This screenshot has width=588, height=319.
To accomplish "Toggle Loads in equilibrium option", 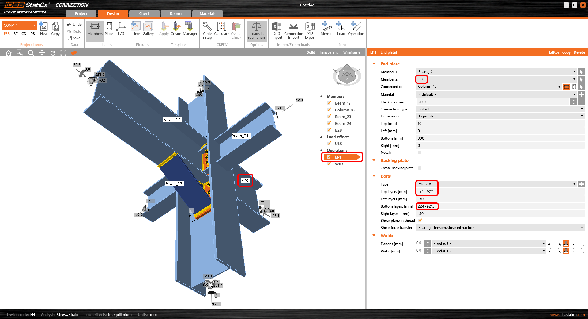I will click(x=257, y=30).
